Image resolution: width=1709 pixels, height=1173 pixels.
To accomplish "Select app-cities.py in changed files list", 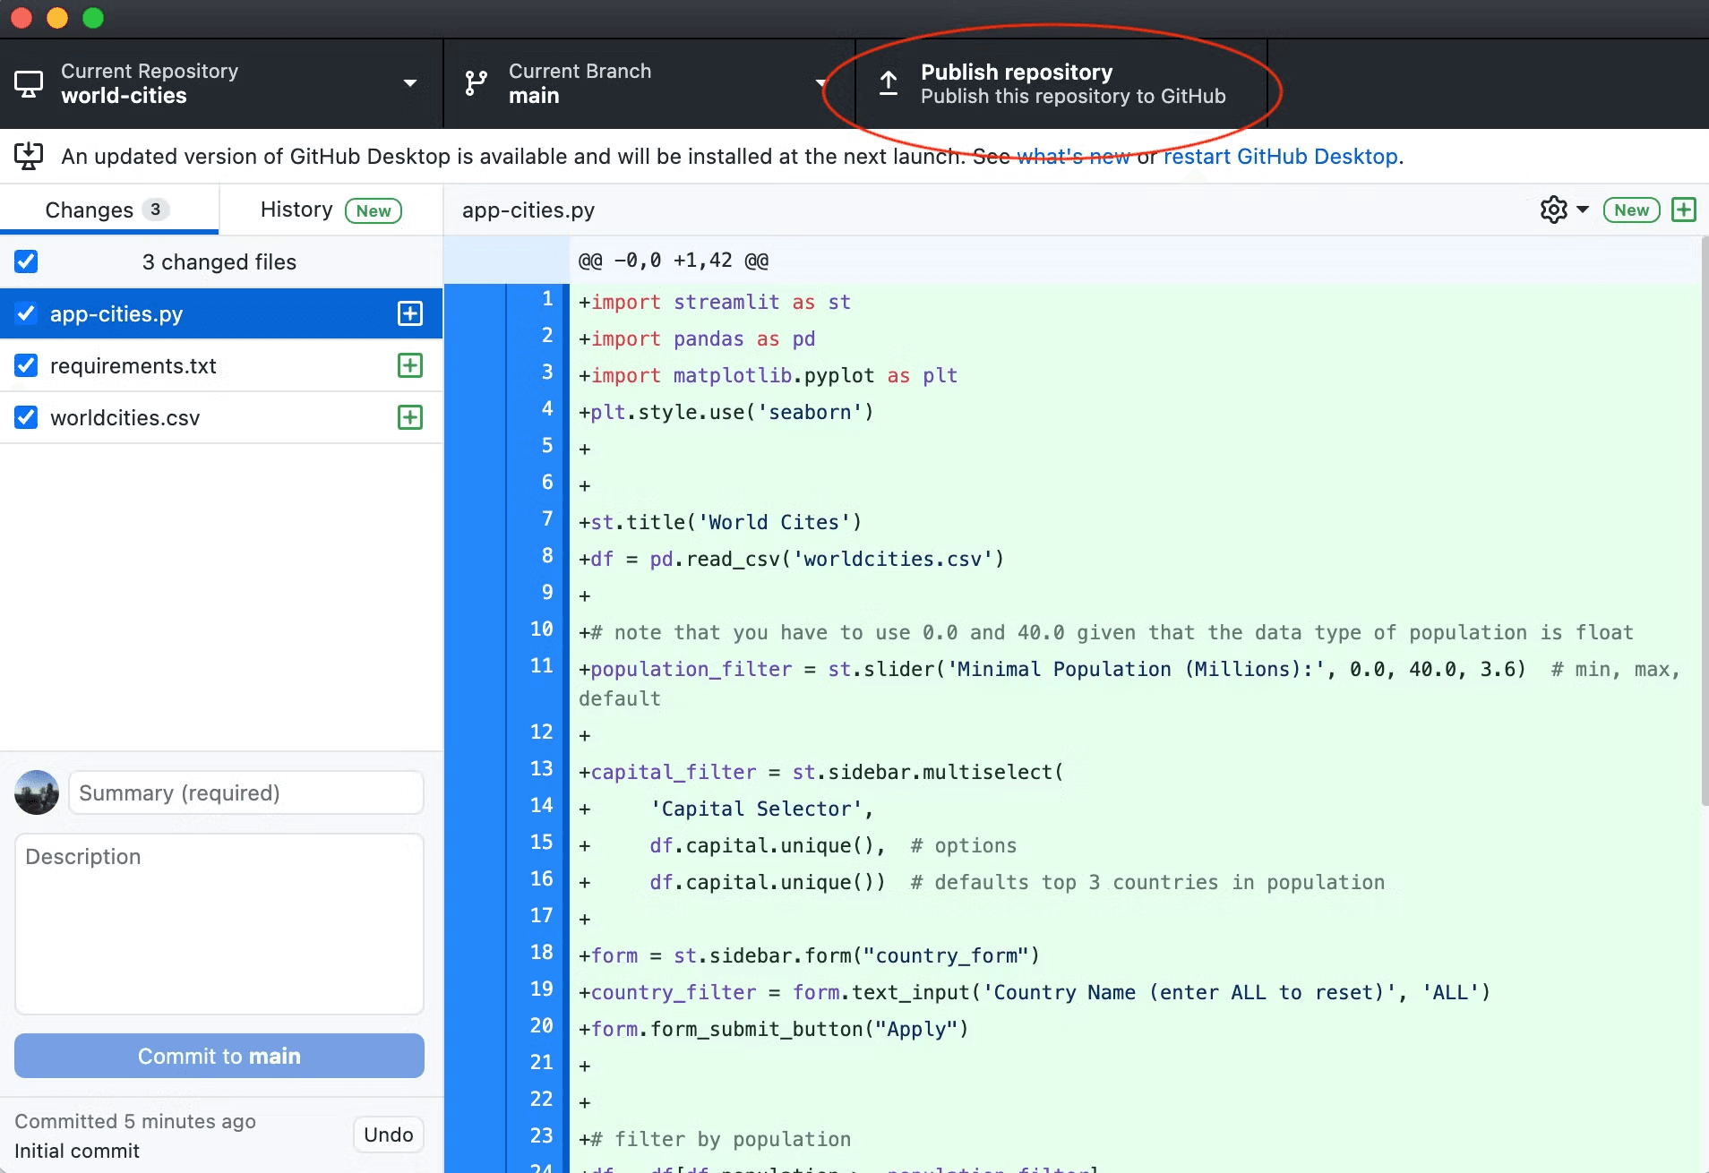I will pos(221,313).
